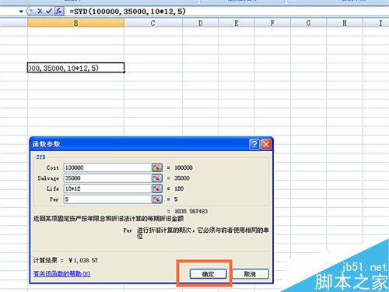
Task: Select column E header
Action: [x=237, y=23]
